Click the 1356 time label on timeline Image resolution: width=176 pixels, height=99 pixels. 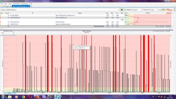pyautogui.click(x=76, y=93)
